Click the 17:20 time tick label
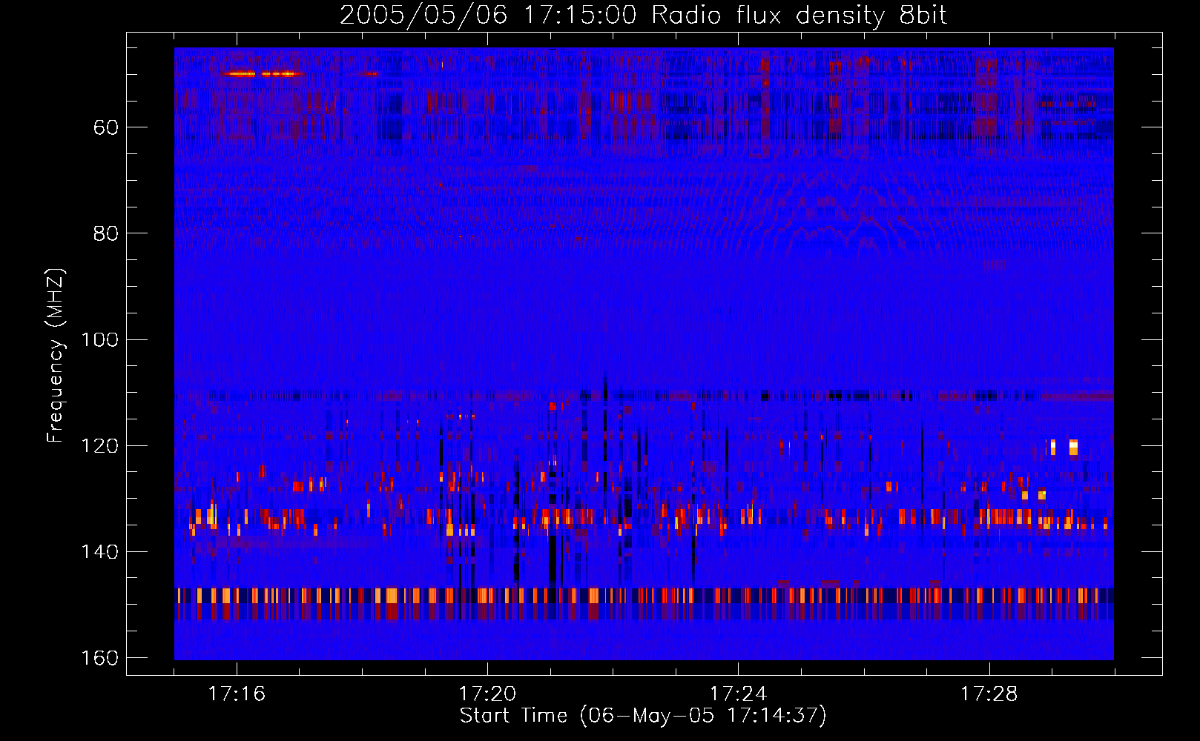Viewport: 1200px width, 741px height. (x=487, y=694)
